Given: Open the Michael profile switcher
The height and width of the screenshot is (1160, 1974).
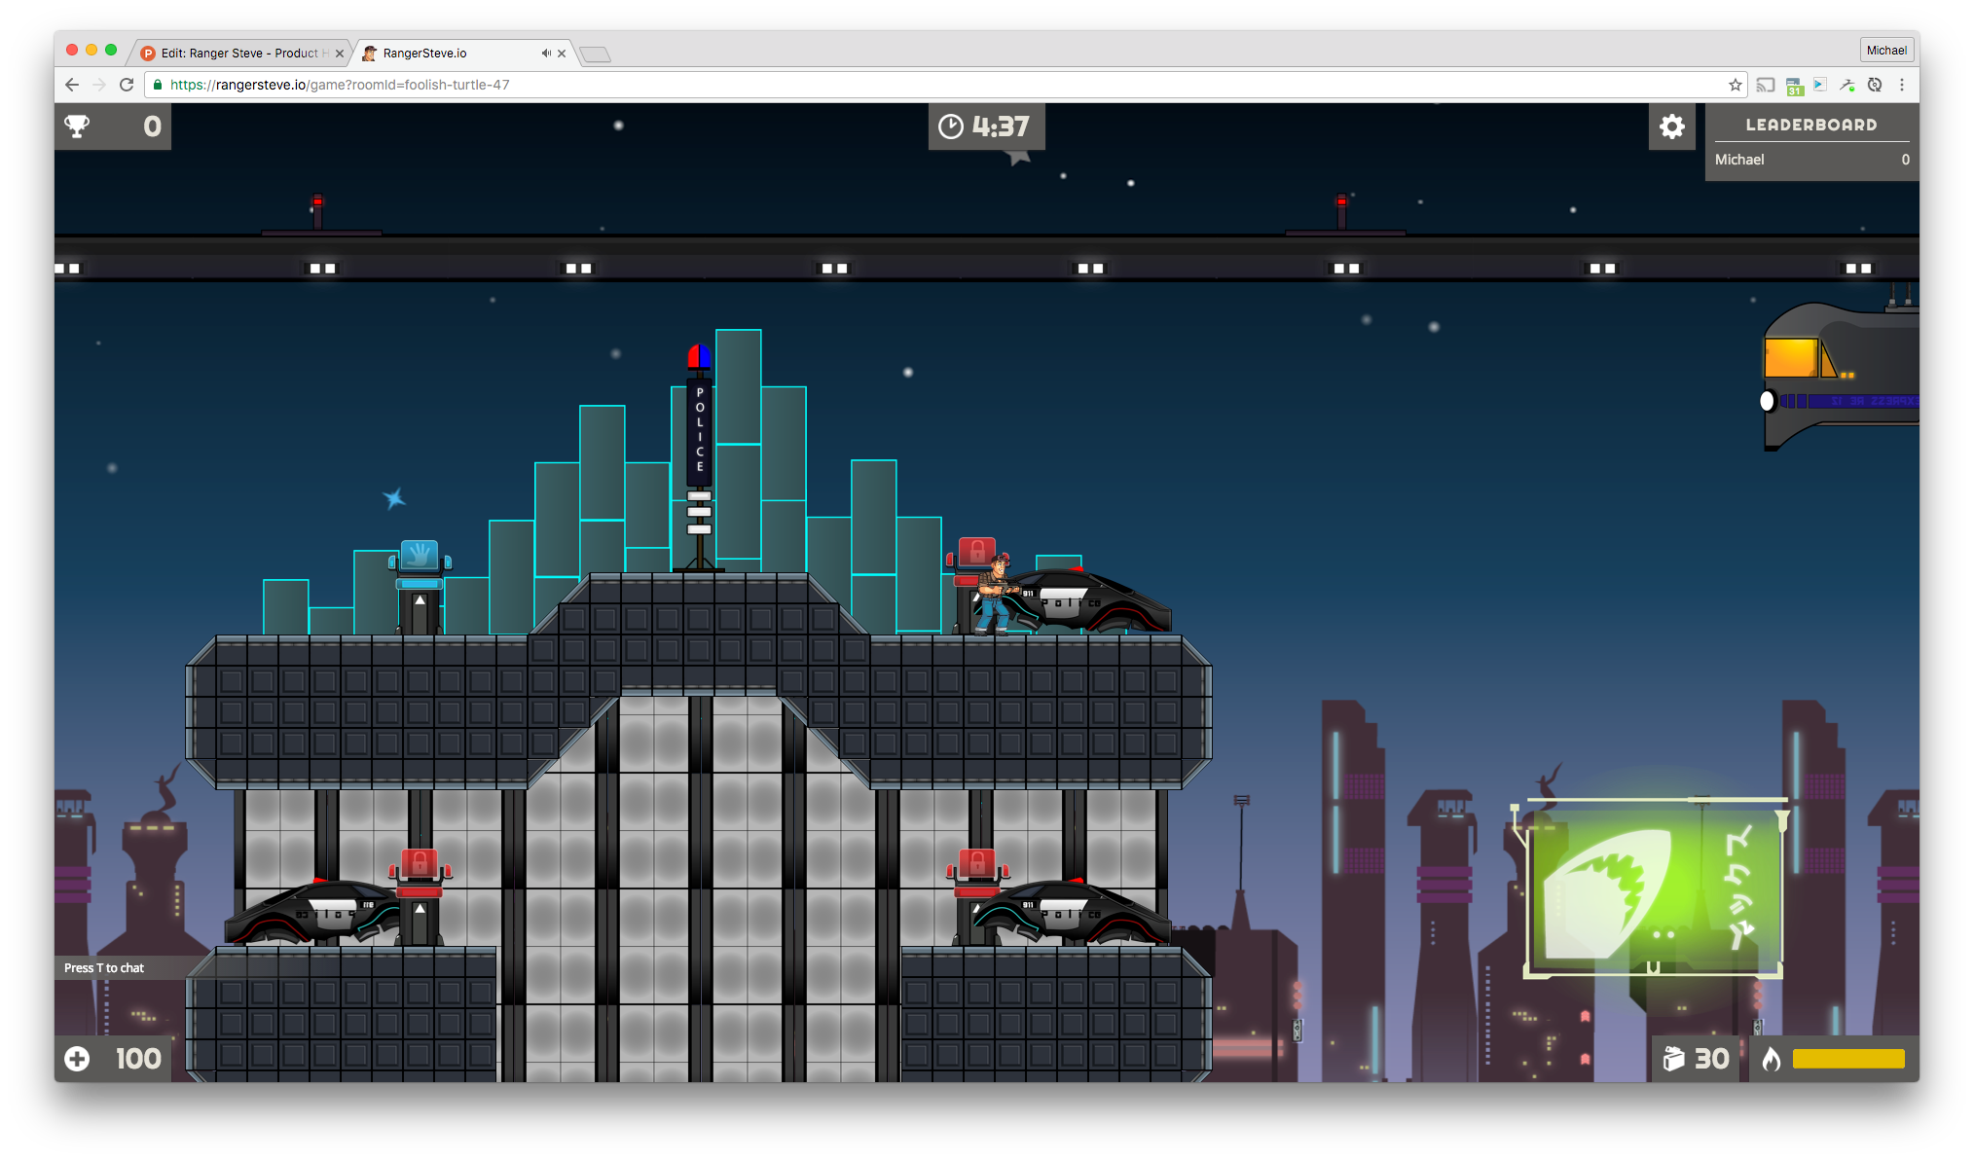Looking at the screenshot, I should (1885, 51).
